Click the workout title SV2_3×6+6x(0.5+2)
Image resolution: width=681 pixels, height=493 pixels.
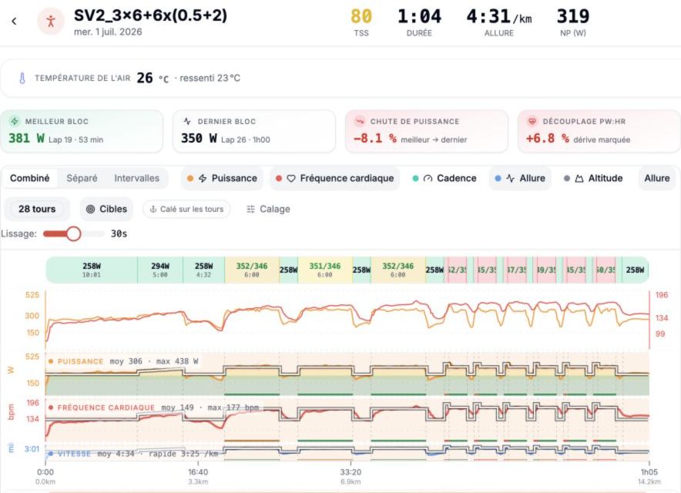[x=150, y=15]
